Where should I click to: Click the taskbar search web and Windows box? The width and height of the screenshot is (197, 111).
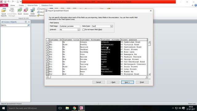tap(32, 108)
